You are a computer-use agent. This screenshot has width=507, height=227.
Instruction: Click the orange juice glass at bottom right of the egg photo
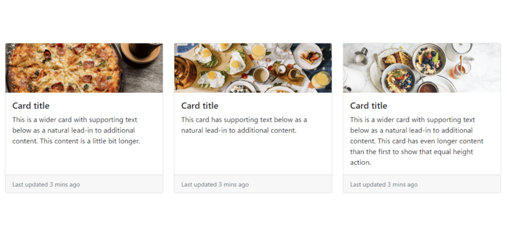[320, 79]
